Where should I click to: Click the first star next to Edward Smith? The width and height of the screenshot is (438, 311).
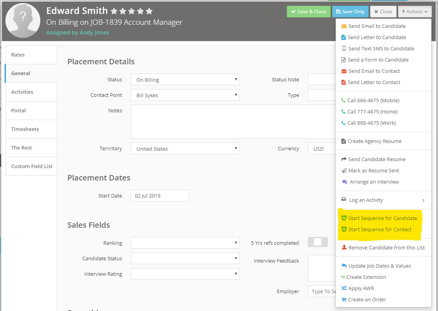(x=114, y=11)
